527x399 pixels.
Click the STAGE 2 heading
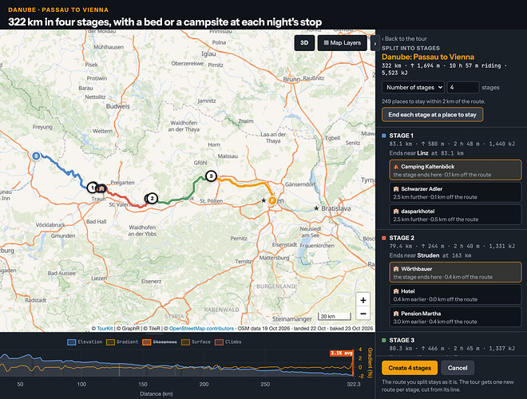pos(402,238)
